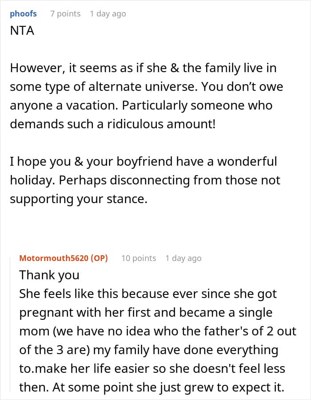Click the "7 points" score on phoofs' comment
This screenshot has height=400, width=311.
point(65,14)
